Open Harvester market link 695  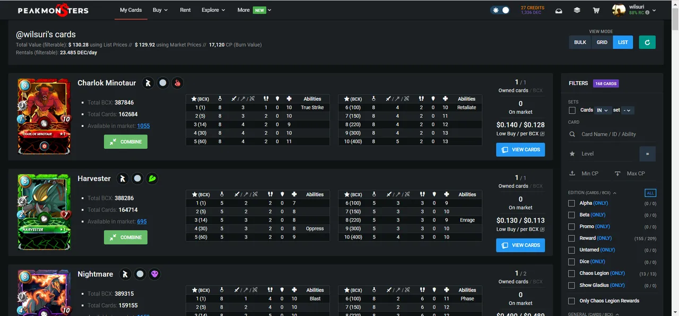142,221
